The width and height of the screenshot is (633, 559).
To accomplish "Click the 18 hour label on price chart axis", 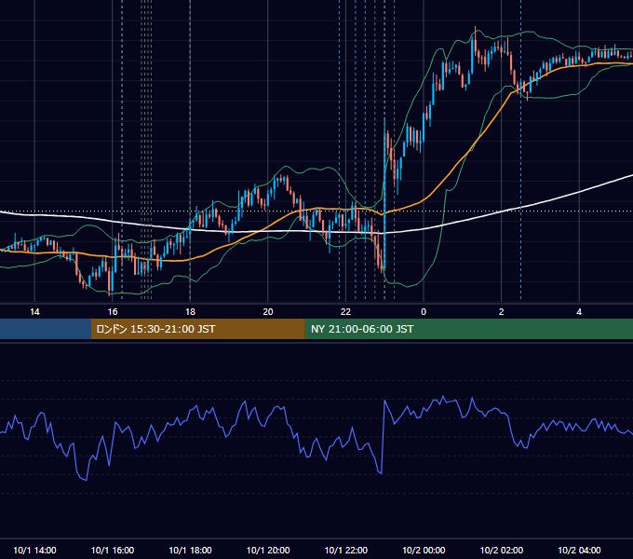I will pyautogui.click(x=190, y=312).
